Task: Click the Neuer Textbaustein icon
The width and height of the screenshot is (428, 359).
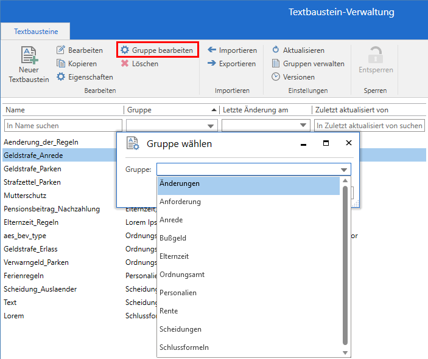Action: point(29,55)
